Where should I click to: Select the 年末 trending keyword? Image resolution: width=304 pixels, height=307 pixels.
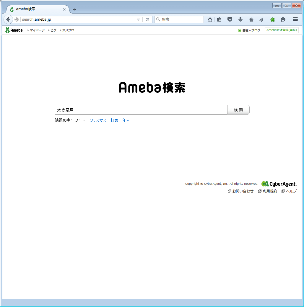tap(126, 120)
